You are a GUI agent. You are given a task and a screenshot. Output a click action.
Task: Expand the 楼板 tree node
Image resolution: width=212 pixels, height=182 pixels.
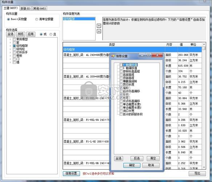coord(10,56)
